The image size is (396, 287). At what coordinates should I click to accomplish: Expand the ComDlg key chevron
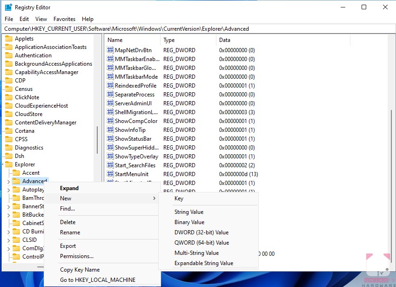[x=8, y=249]
